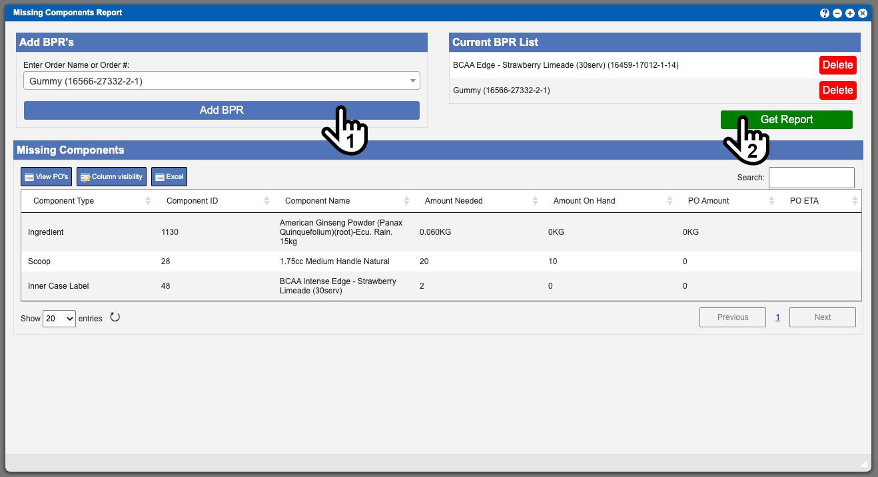Click the Missing Components section header

point(438,150)
